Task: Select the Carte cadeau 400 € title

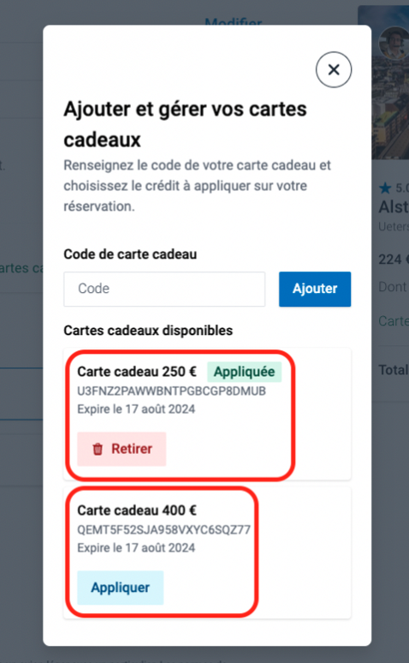Action: point(137,511)
